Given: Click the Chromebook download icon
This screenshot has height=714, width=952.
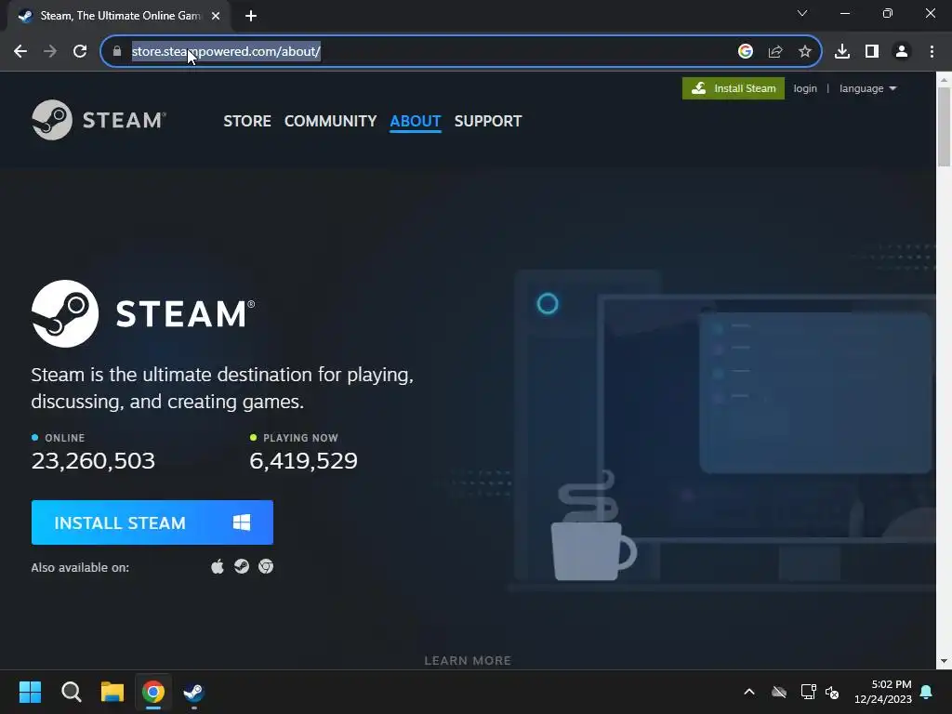Looking at the screenshot, I should coord(266,567).
